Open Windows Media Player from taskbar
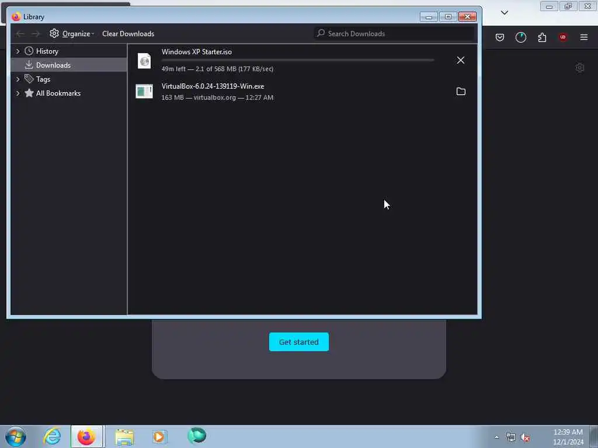 pos(159,436)
